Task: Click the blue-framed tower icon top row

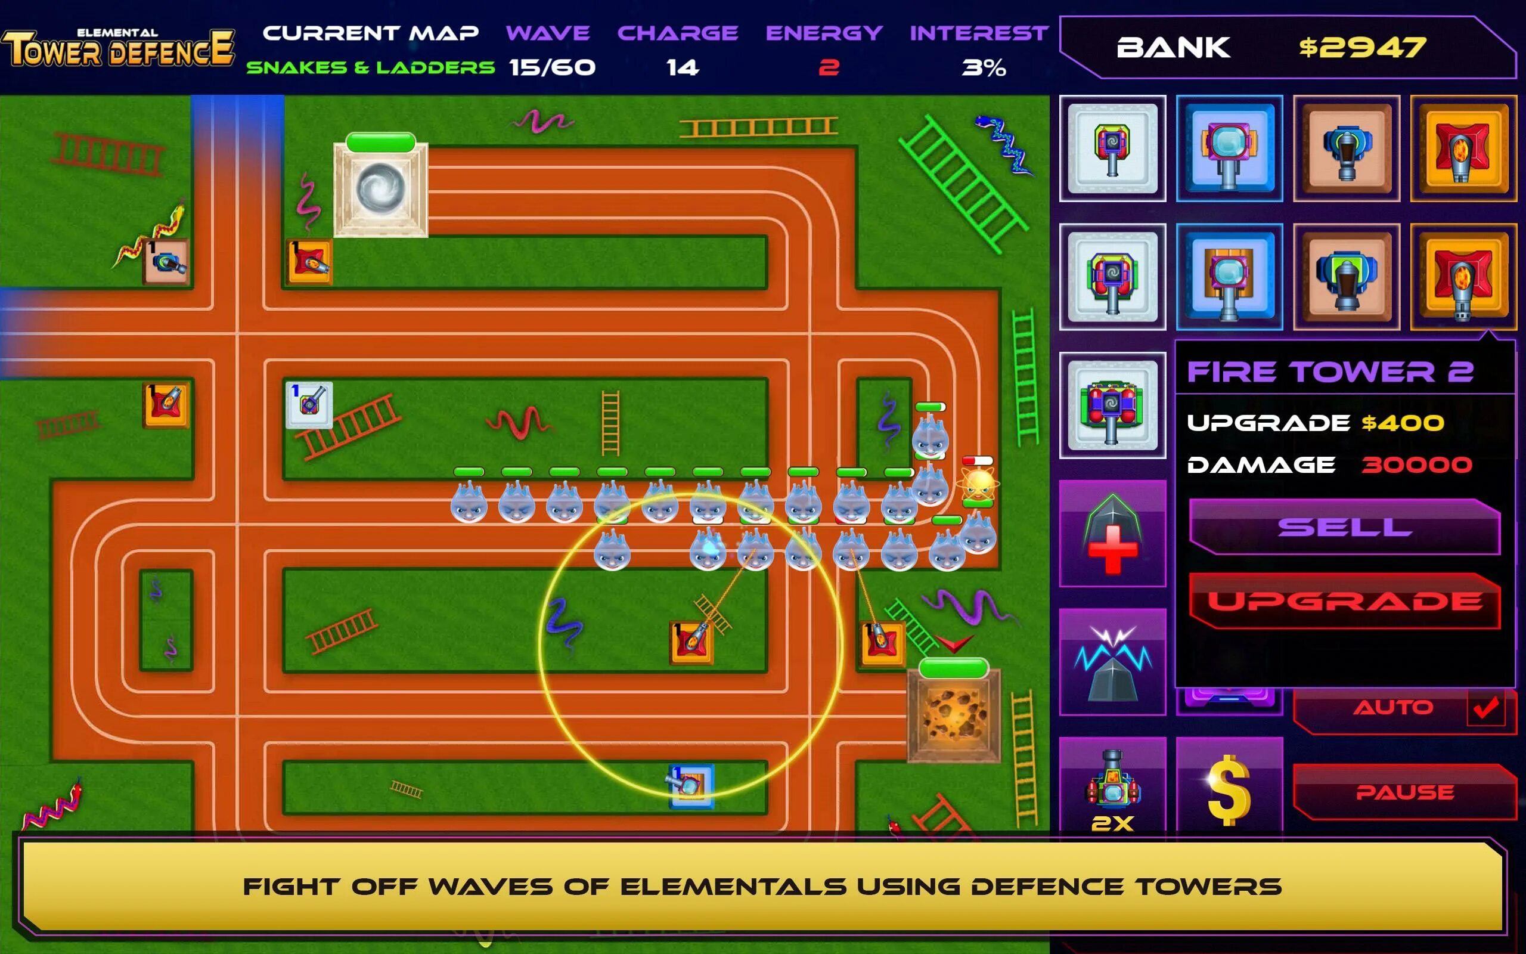Action: pos(1227,147)
